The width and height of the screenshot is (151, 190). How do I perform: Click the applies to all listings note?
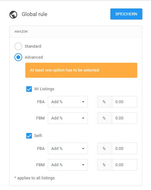click(x=35, y=178)
